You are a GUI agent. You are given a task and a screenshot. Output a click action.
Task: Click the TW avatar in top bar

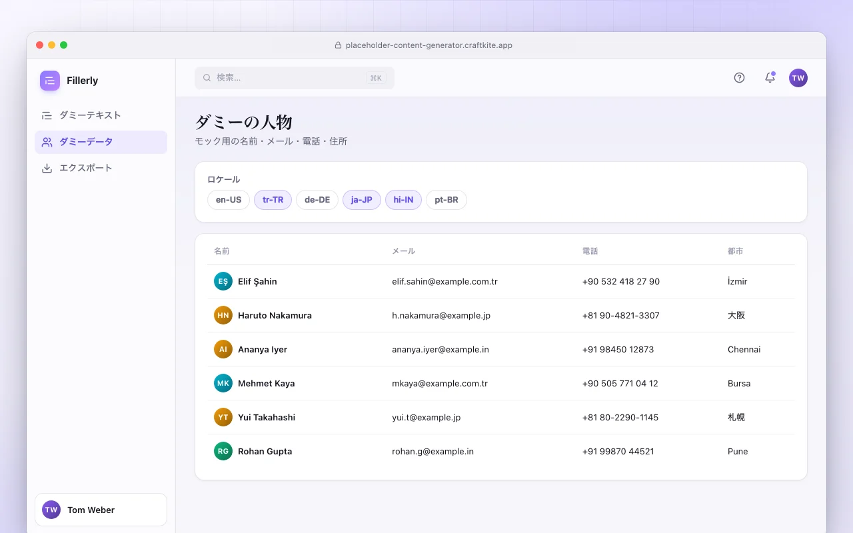798,78
